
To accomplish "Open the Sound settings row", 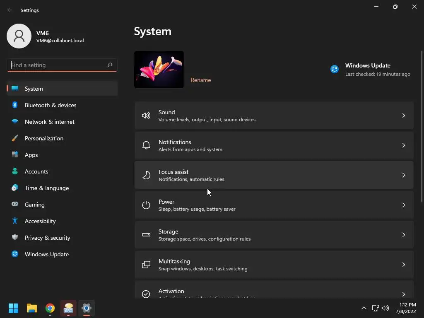I will coord(274,116).
